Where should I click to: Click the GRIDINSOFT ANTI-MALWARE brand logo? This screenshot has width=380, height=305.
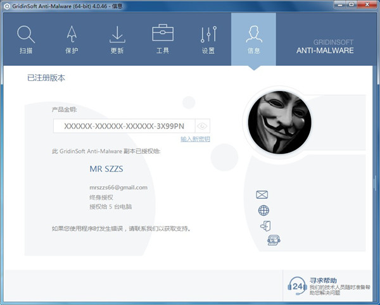325,46
